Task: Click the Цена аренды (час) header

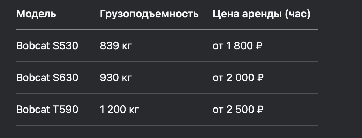Action: click(262, 14)
